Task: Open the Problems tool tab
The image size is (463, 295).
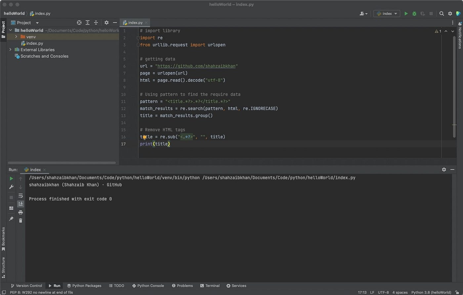Action: [x=182, y=286]
